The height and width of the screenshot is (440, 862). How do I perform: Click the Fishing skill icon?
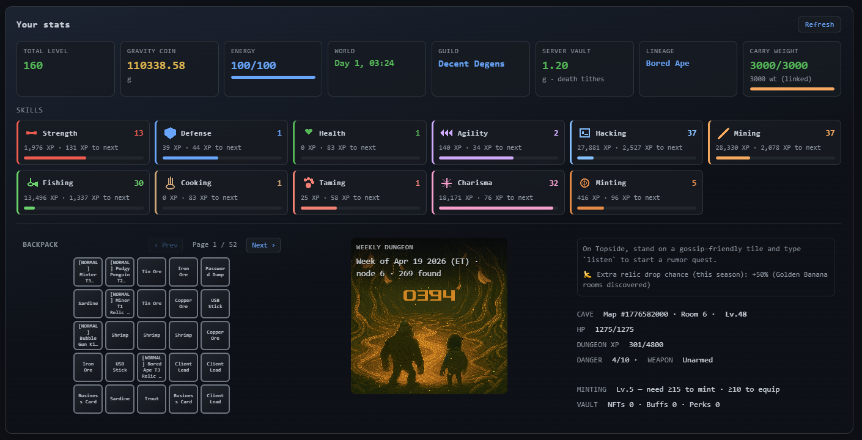tap(32, 183)
